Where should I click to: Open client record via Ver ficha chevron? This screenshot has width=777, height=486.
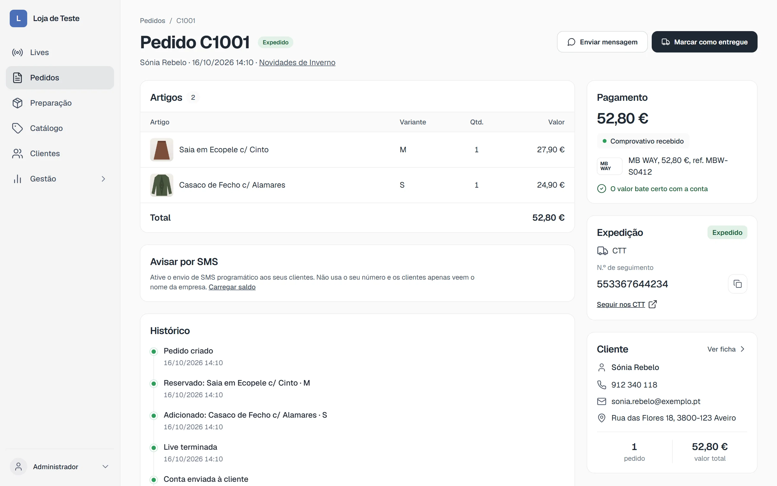pyautogui.click(x=743, y=349)
